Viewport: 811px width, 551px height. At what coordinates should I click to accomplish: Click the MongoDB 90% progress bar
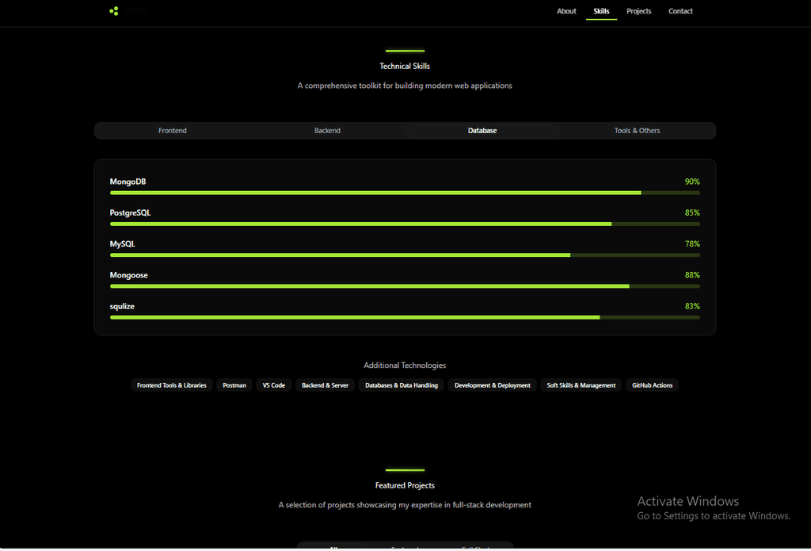(405, 193)
